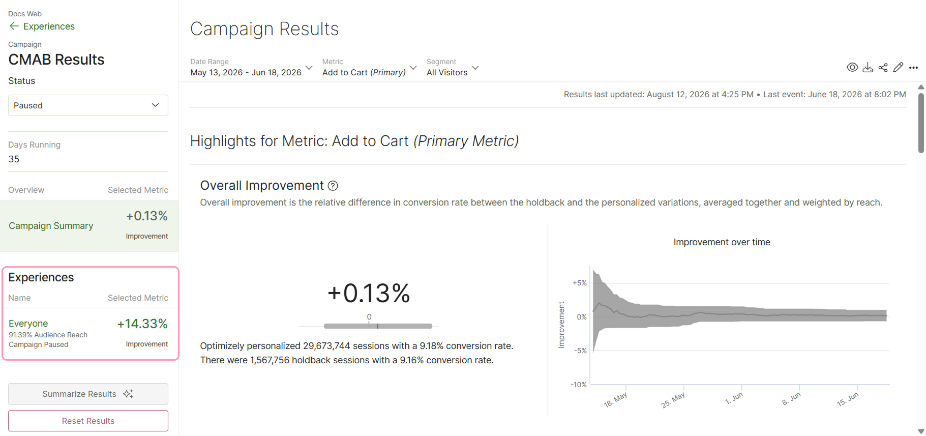This screenshot has height=436, width=926.
Task: Expand the Segment All Visitors dropdown
Action: tap(453, 67)
